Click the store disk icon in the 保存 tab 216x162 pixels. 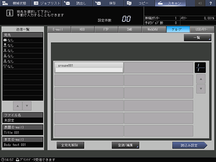(x=98, y=3)
